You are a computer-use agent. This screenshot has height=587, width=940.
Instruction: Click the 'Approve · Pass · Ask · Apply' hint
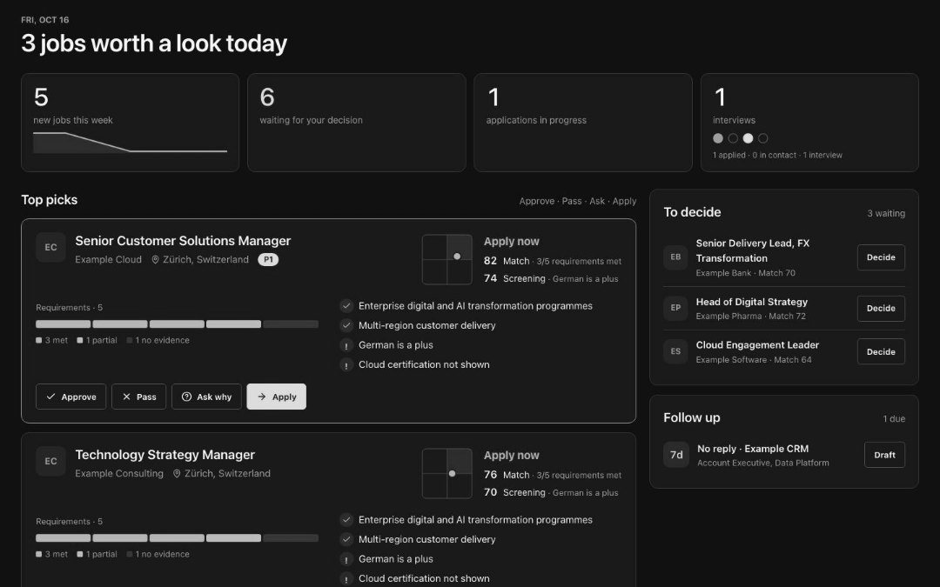[578, 201]
